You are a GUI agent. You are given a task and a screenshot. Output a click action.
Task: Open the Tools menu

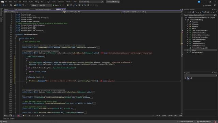click(54, 2)
